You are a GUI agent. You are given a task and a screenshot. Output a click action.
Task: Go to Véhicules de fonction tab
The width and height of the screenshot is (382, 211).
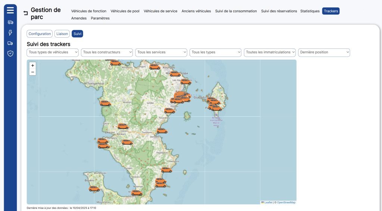[89, 11]
